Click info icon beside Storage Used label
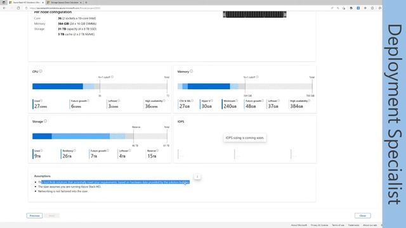This screenshot has height=228, width=406. point(41,151)
